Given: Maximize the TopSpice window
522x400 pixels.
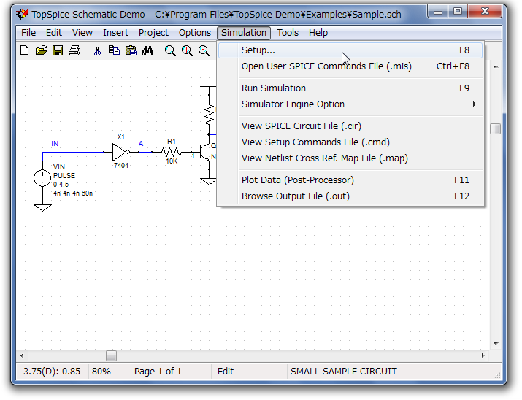Looking at the screenshot, I should pyautogui.click(x=458, y=12).
